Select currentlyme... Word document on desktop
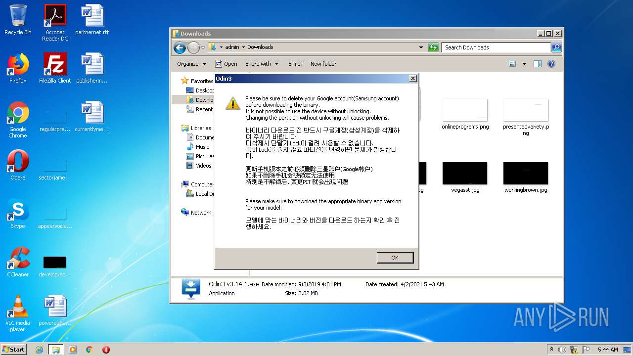Image resolution: width=633 pixels, height=356 pixels. click(92, 117)
